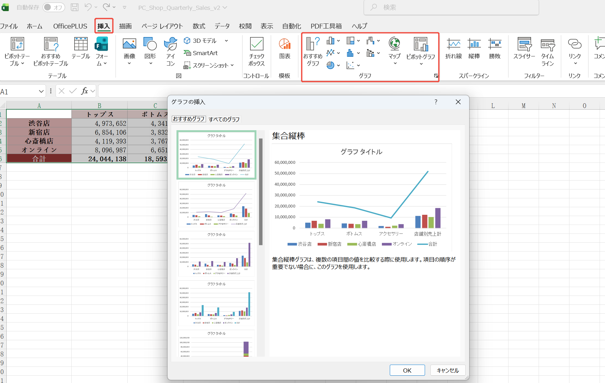This screenshot has width=605, height=383.
Task: Insert a column or bar chart
Action: pyautogui.click(x=333, y=41)
